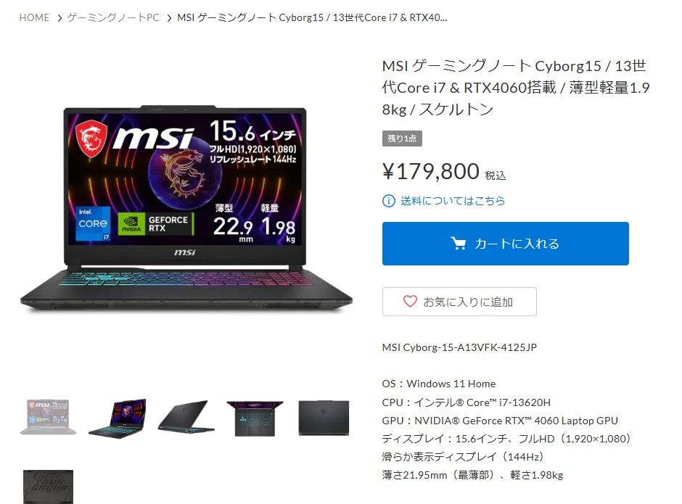Select closed lid laptop thumbnail
This screenshot has width=682, height=504.
pos(324,418)
